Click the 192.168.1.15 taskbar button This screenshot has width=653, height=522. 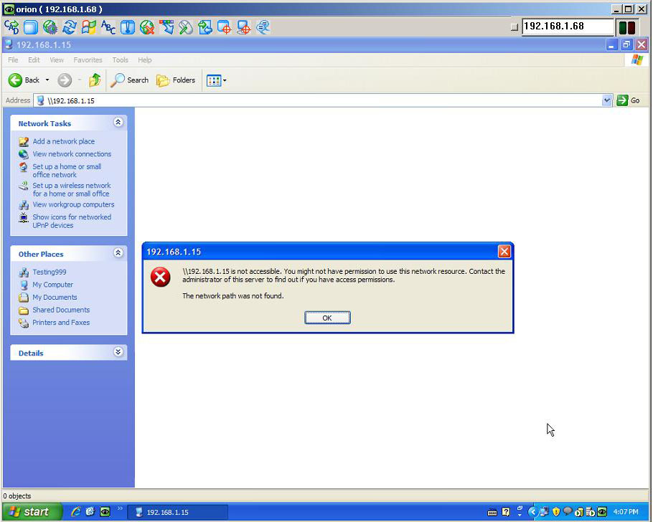(178, 512)
